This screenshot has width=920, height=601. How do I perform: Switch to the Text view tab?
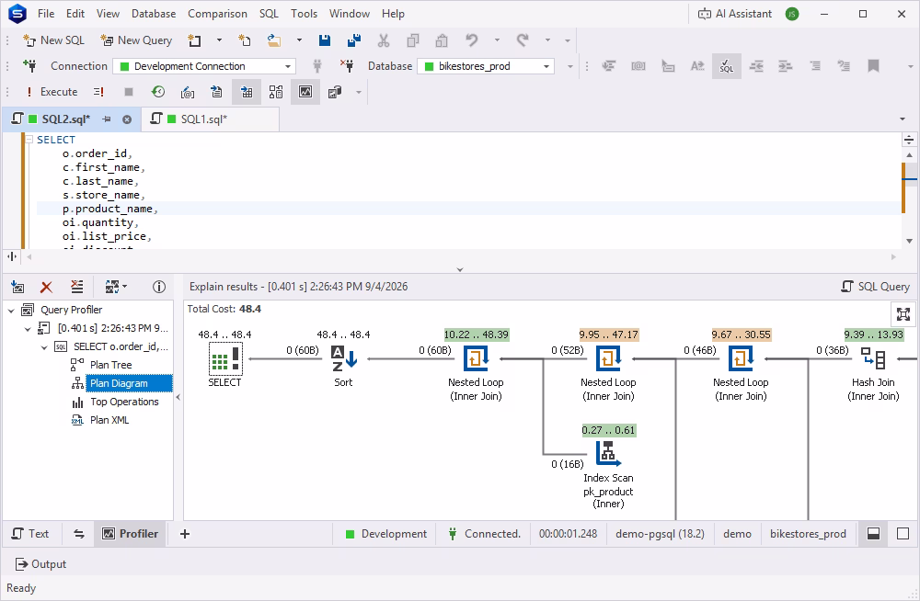[x=30, y=534]
